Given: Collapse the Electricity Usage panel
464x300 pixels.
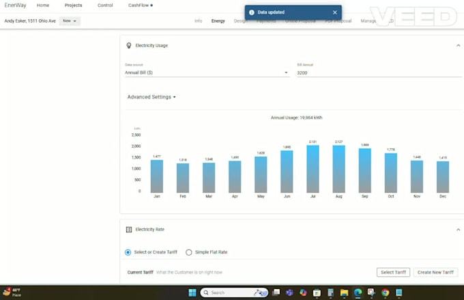Looking at the screenshot, I should (458, 46).
